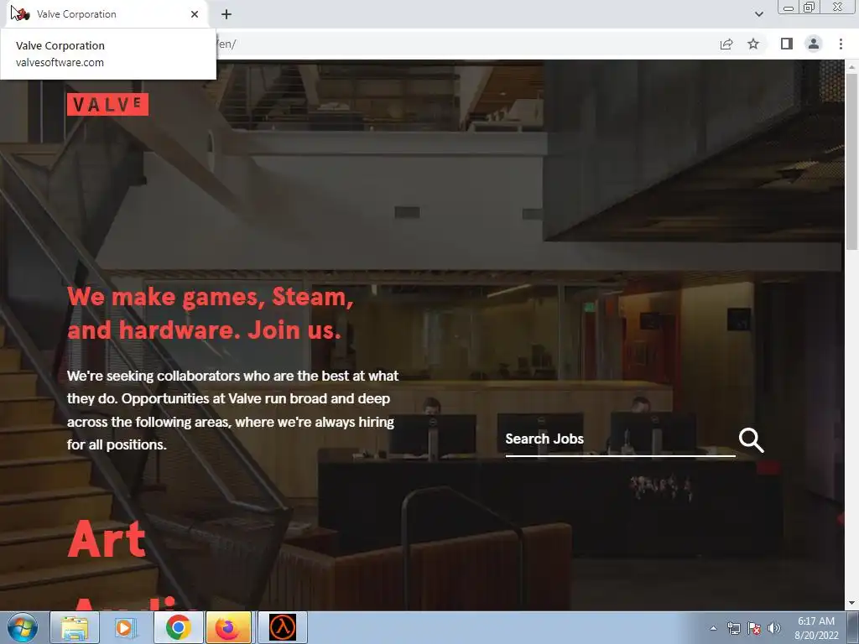Click the network tray icon
The height and width of the screenshot is (644, 859).
(733, 628)
